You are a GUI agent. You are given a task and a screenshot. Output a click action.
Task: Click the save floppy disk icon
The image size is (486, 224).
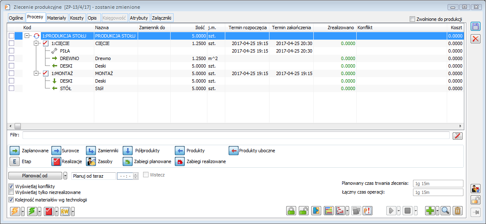point(475,27)
